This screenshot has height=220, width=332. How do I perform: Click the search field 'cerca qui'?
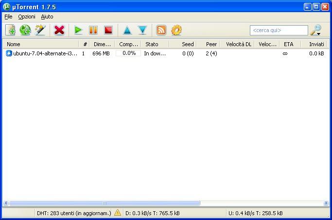(x=279, y=30)
